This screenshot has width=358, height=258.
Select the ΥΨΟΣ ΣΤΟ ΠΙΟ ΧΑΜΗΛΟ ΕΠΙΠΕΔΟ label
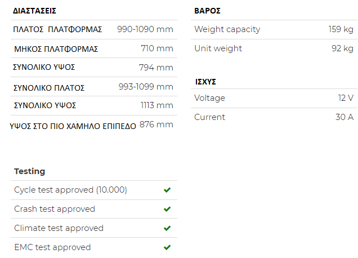(73, 126)
